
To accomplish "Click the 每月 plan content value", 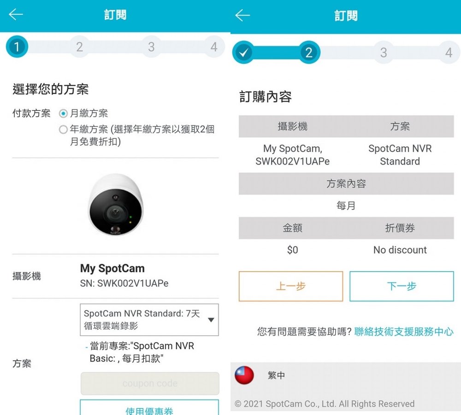I will [x=346, y=206].
